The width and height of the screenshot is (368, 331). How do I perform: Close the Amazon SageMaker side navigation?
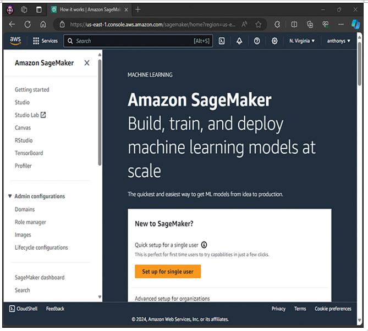coord(87,63)
